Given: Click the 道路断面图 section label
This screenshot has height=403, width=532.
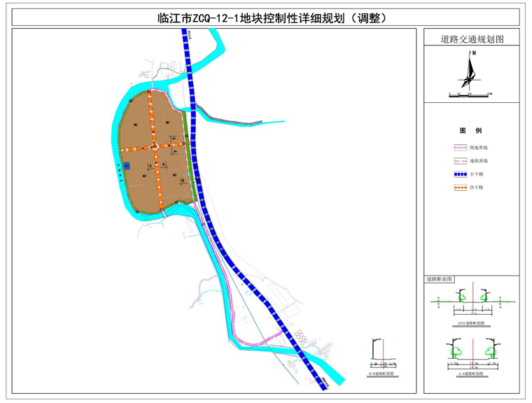Looking at the screenshot, I should point(440,279).
